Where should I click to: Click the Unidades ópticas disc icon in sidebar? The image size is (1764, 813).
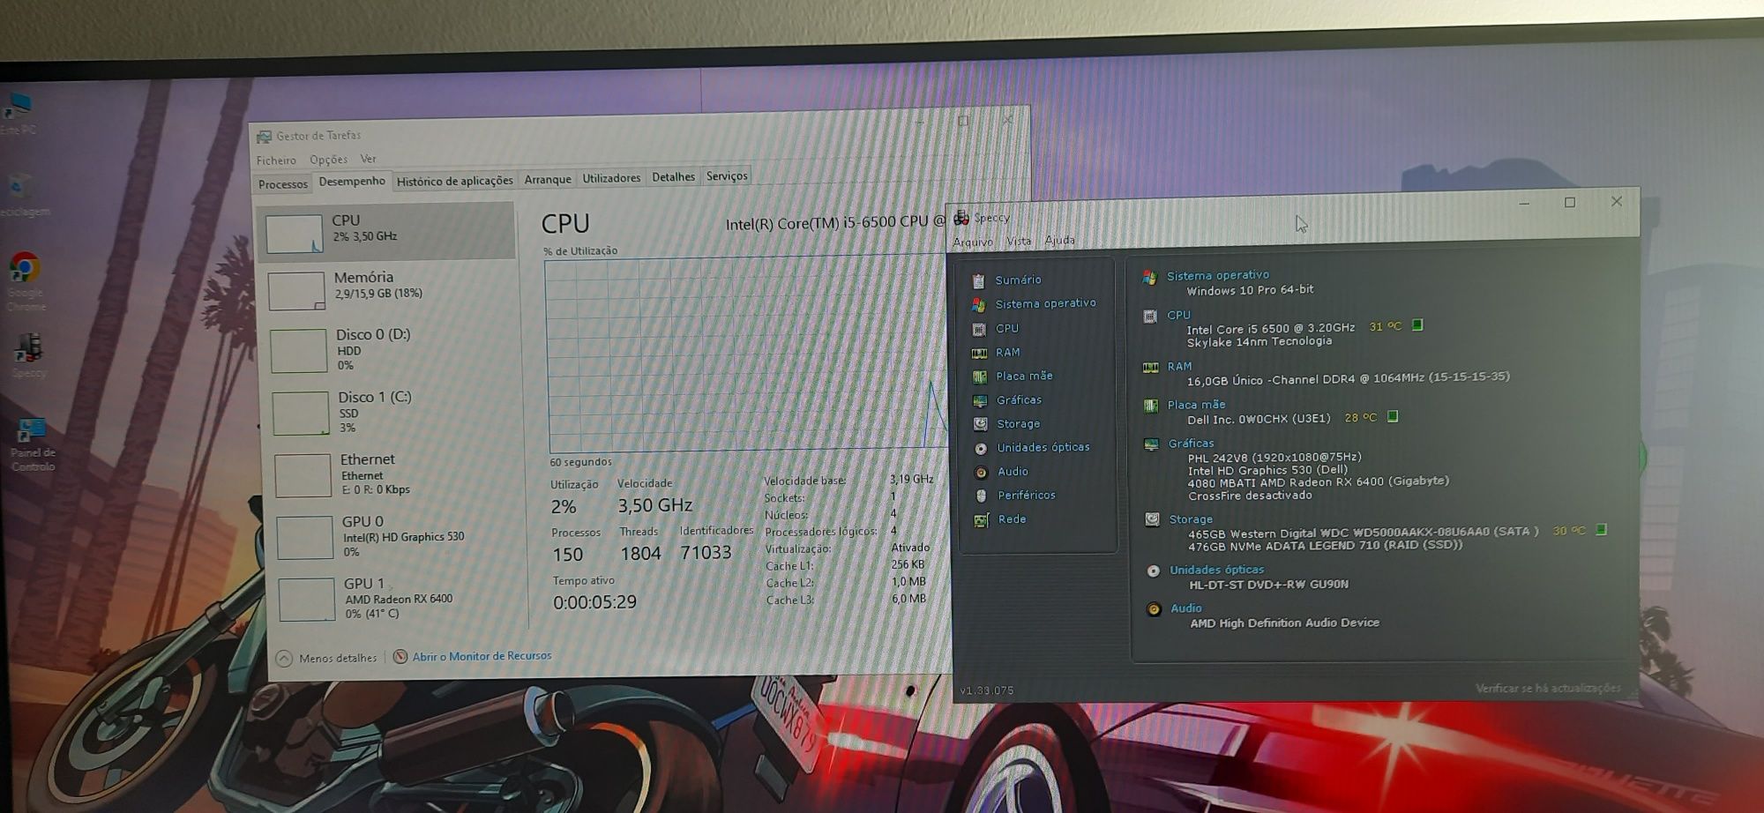pyautogui.click(x=981, y=448)
